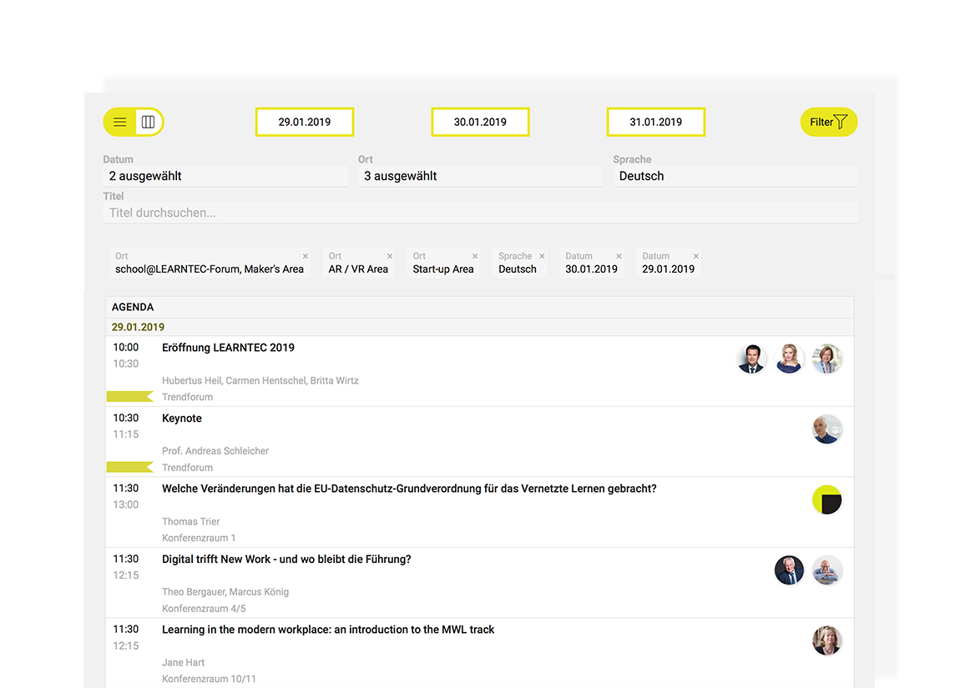Remove the Datum 30.01.2019 filter chip

pyautogui.click(x=619, y=256)
